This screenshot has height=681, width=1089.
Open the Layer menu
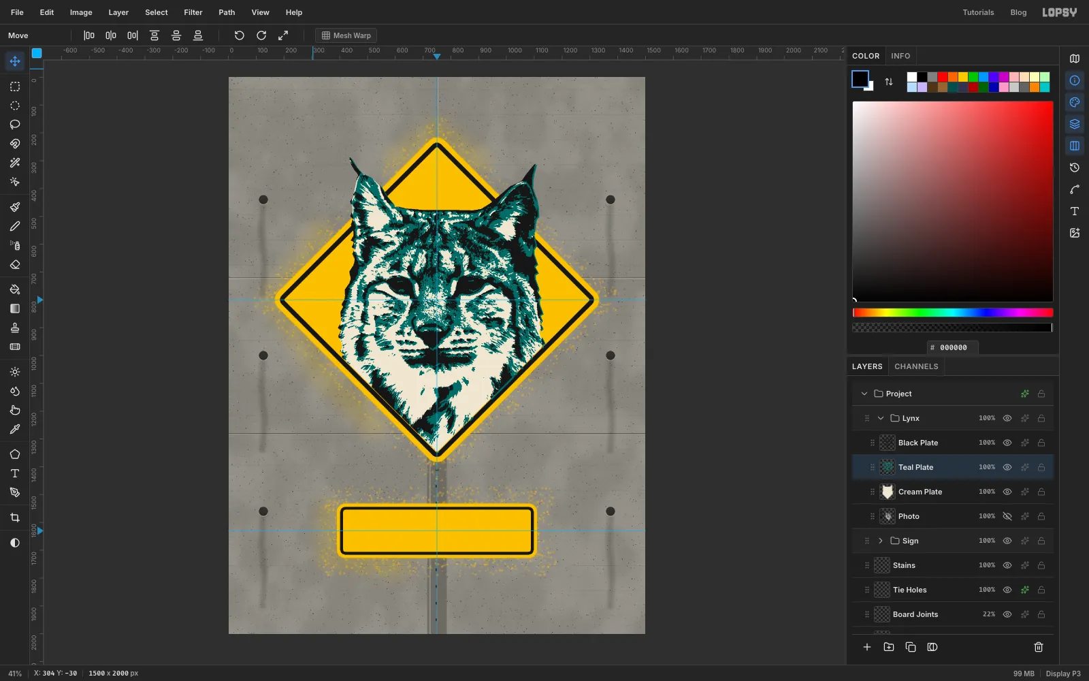pos(118,12)
